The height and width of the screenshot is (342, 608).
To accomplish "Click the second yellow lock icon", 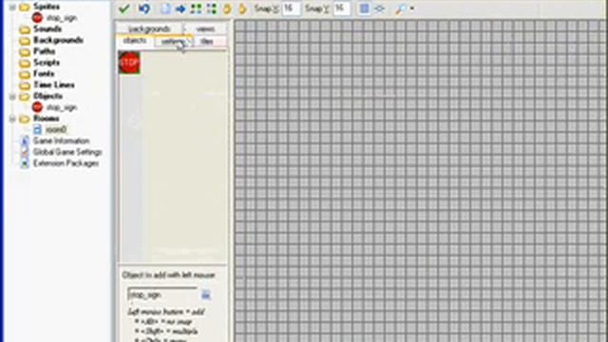I will [x=242, y=9].
